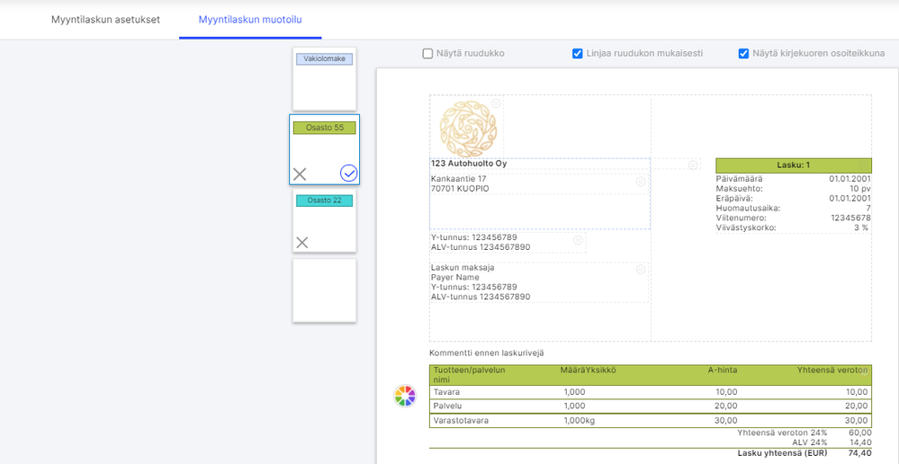Select the Osasto 22 template thumbnail
Image resolution: width=899 pixels, height=464 pixels.
325,220
